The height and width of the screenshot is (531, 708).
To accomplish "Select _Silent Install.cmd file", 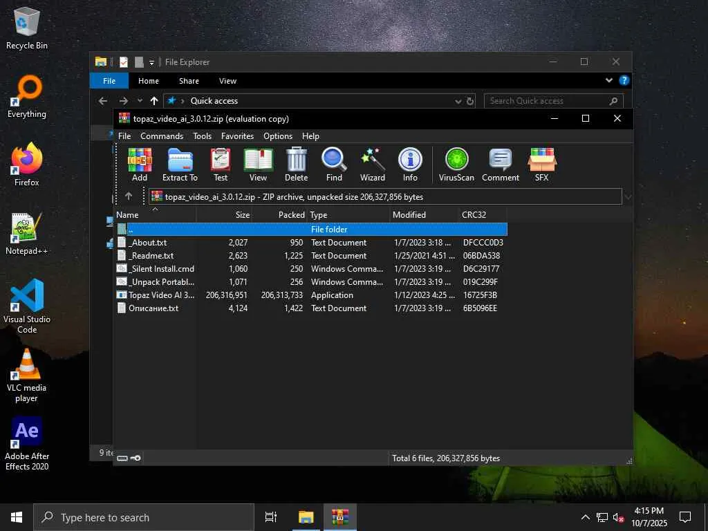I will click(310, 269).
